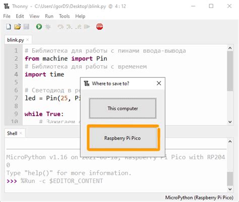Screen dimensions: 239x202
Task: Choose This computer as the save location
Action: click(123, 109)
